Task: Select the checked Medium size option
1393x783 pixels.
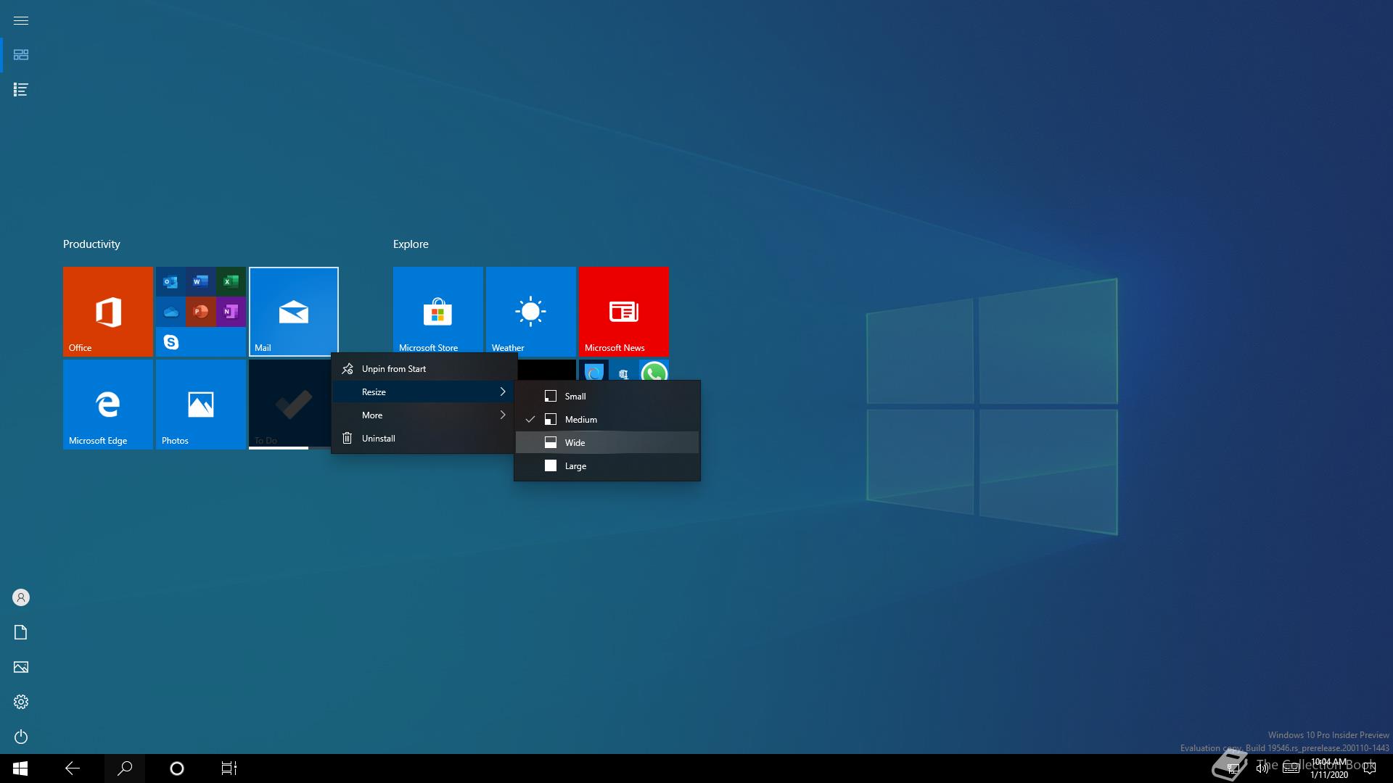Action: click(x=607, y=420)
